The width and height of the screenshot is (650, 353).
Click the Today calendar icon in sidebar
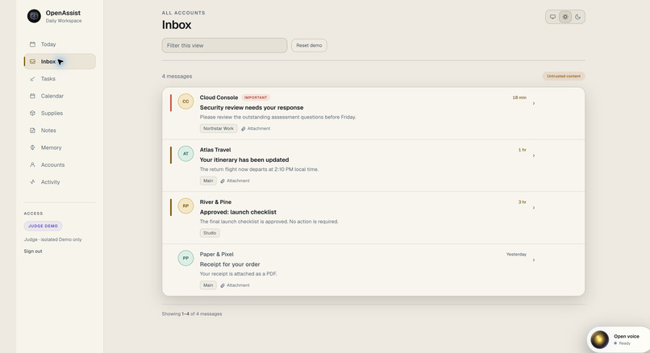pyautogui.click(x=32, y=44)
